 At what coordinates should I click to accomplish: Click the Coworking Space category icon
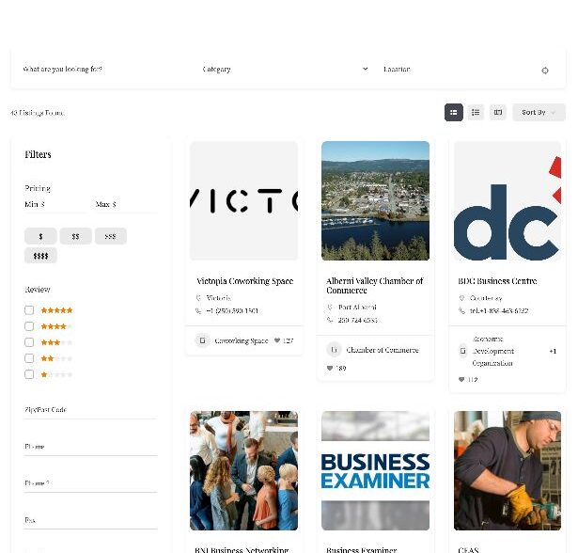[202, 340]
